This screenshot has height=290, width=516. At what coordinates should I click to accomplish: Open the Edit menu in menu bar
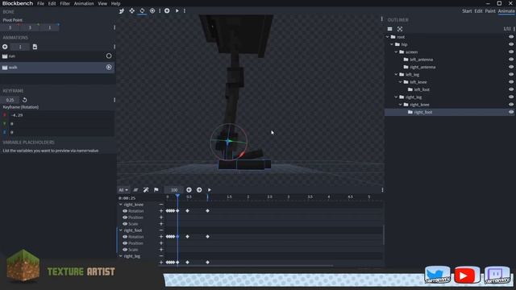point(52,3)
